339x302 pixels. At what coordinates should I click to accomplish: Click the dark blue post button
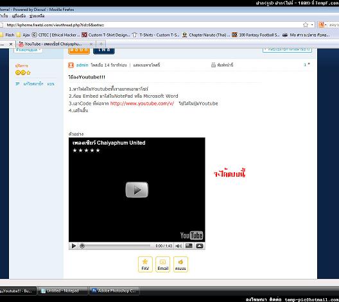[x=104, y=51]
